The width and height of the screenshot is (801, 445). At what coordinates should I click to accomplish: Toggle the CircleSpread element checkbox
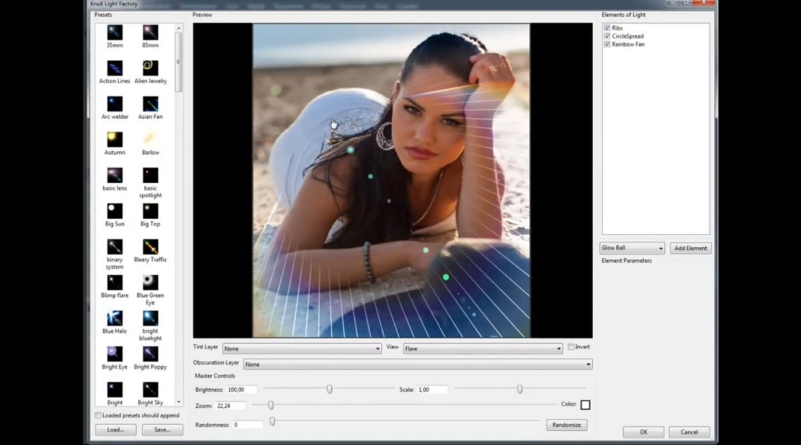607,36
